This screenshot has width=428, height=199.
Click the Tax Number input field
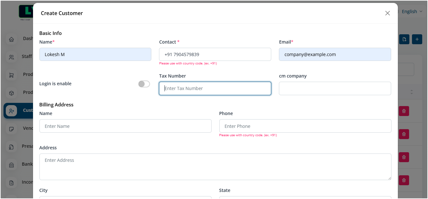pos(215,88)
